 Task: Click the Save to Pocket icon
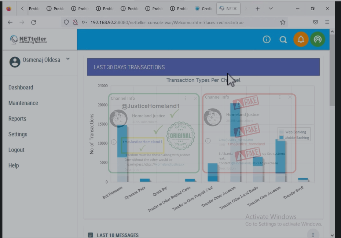[315, 22]
